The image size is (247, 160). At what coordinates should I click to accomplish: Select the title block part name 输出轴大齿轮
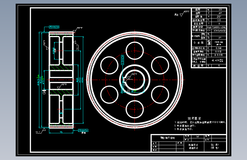[168, 138]
